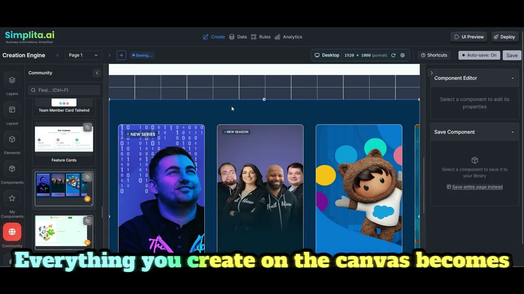Copy the photo cards community component

pos(87,177)
